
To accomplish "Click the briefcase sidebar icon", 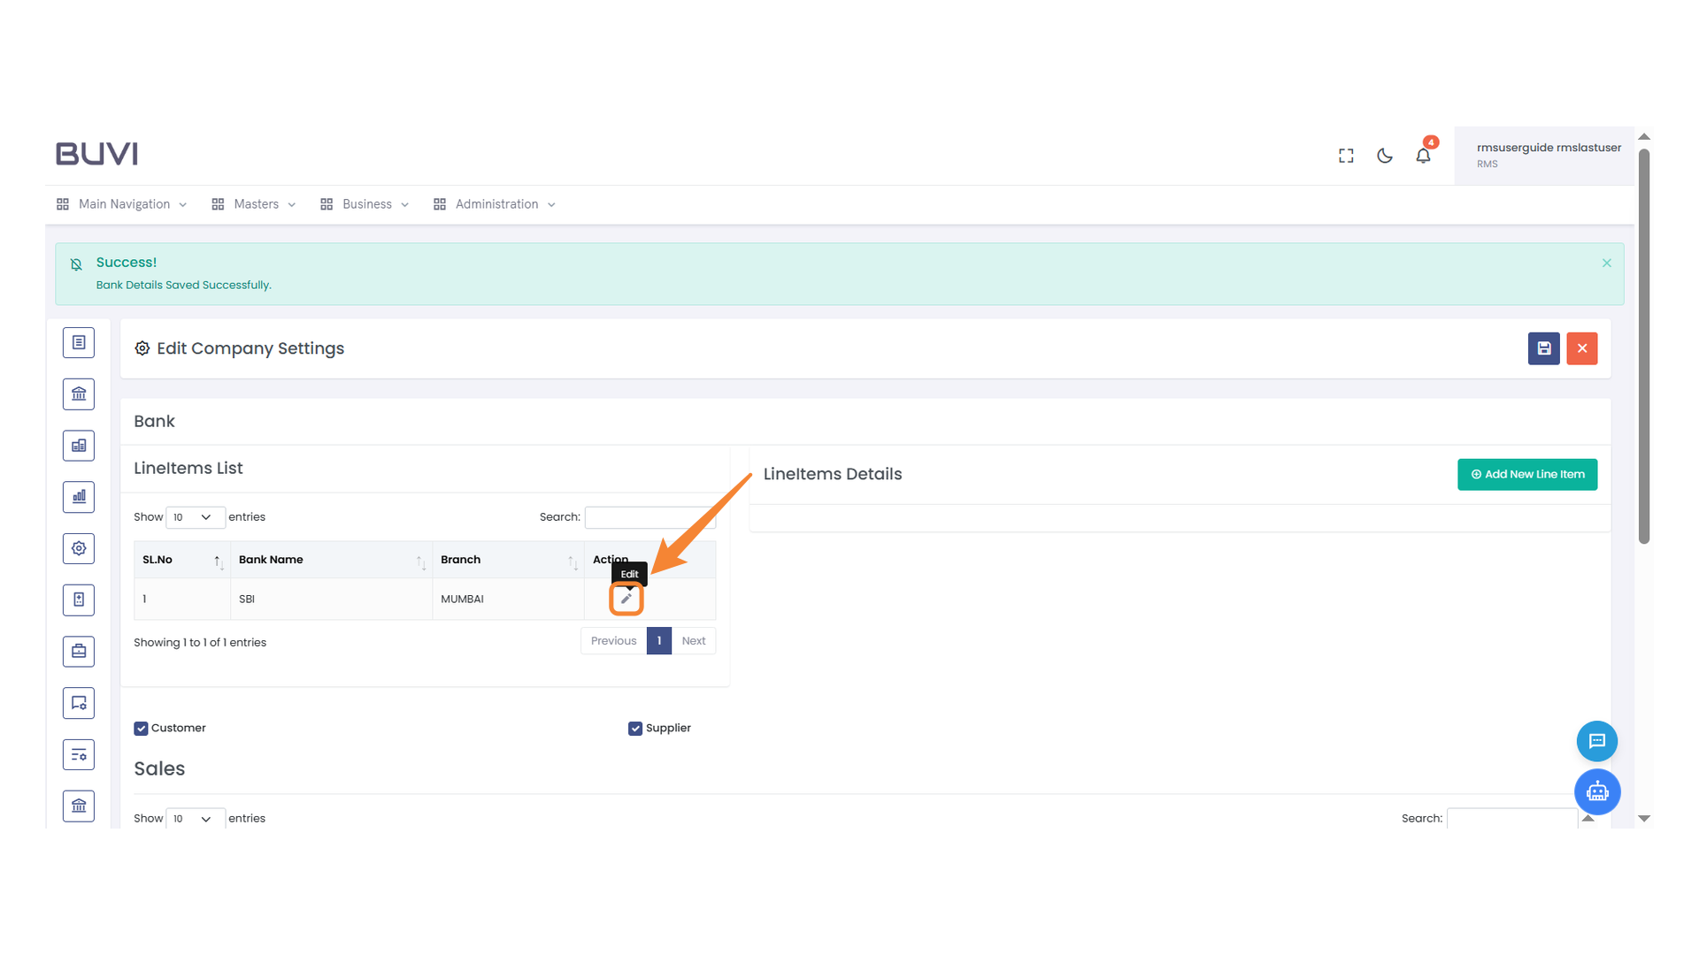I will [x=79, y=652].
